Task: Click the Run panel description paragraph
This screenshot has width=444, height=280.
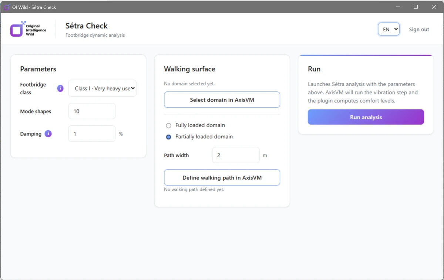Action: [x=363, y=92]
